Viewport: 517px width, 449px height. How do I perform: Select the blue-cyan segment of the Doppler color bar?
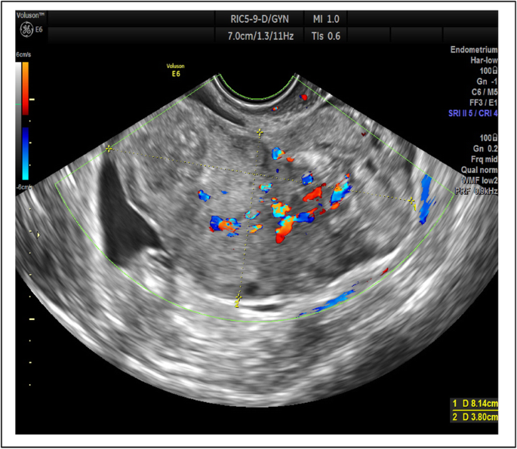coord(25,154)
